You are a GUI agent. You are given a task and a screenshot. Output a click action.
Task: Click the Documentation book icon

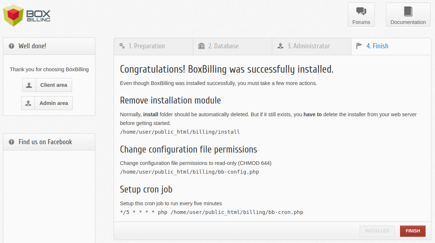(408, 12)
